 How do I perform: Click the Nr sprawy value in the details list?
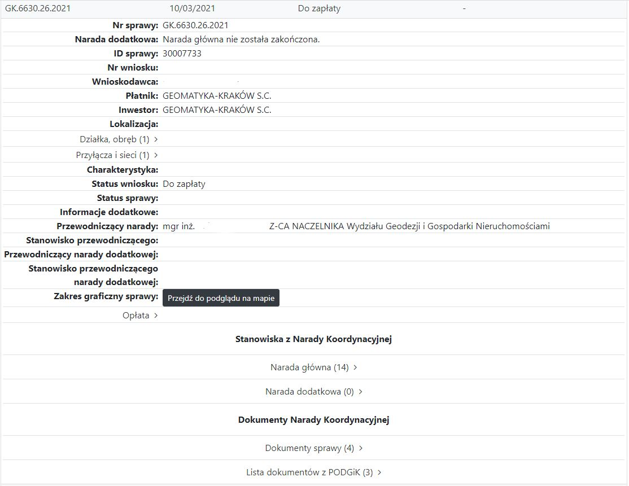click(x=195, y=25)
